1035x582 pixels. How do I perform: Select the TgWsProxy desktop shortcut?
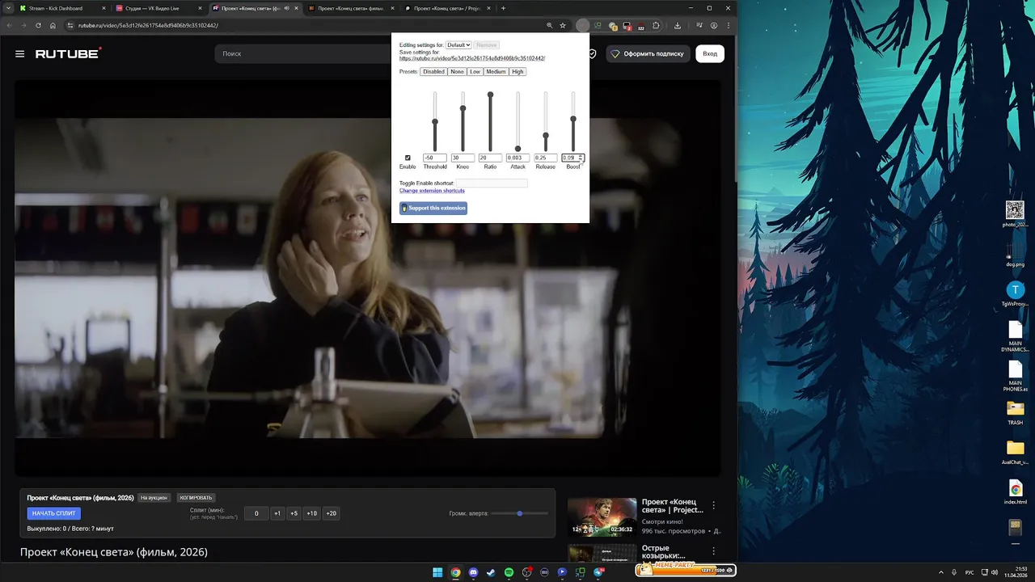pos(1015,294)
